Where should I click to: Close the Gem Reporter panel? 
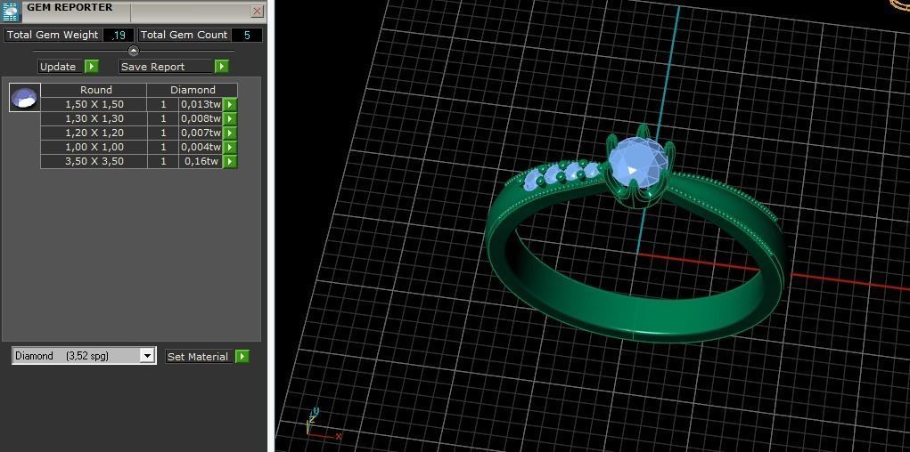[x=257, y=12]
